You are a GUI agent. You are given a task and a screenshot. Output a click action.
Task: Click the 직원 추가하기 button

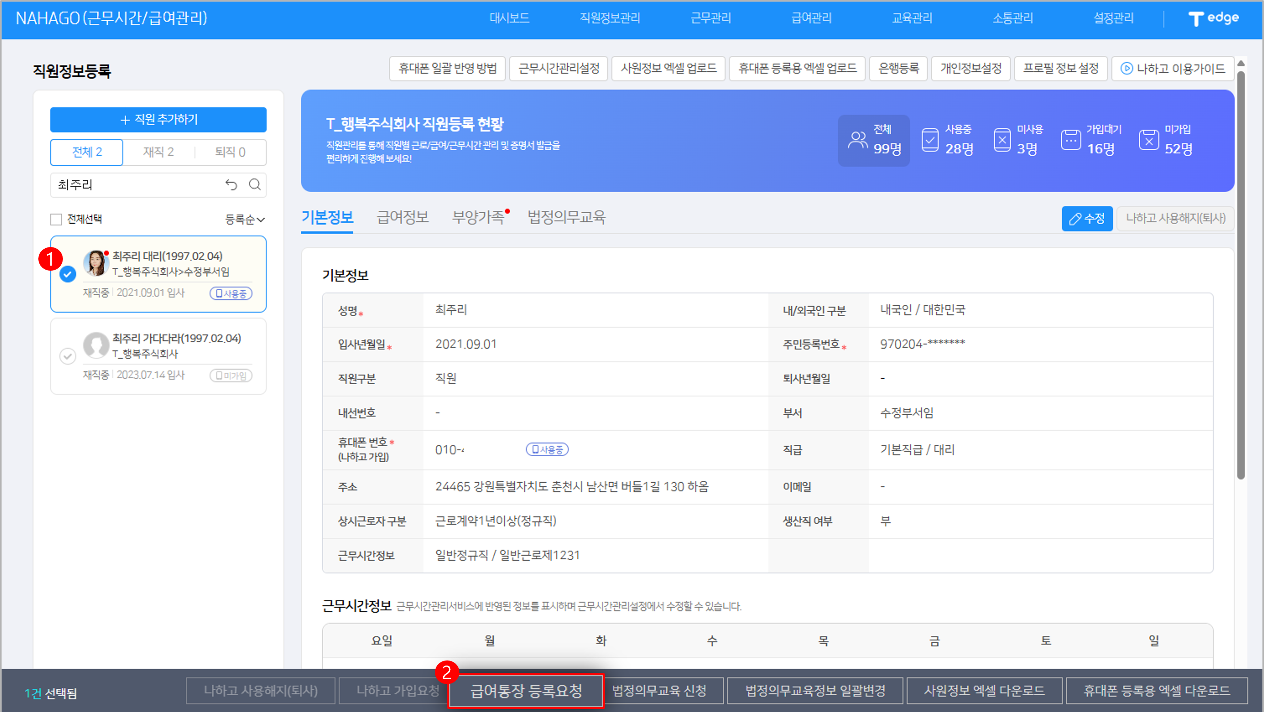click(x=159, y=119)
